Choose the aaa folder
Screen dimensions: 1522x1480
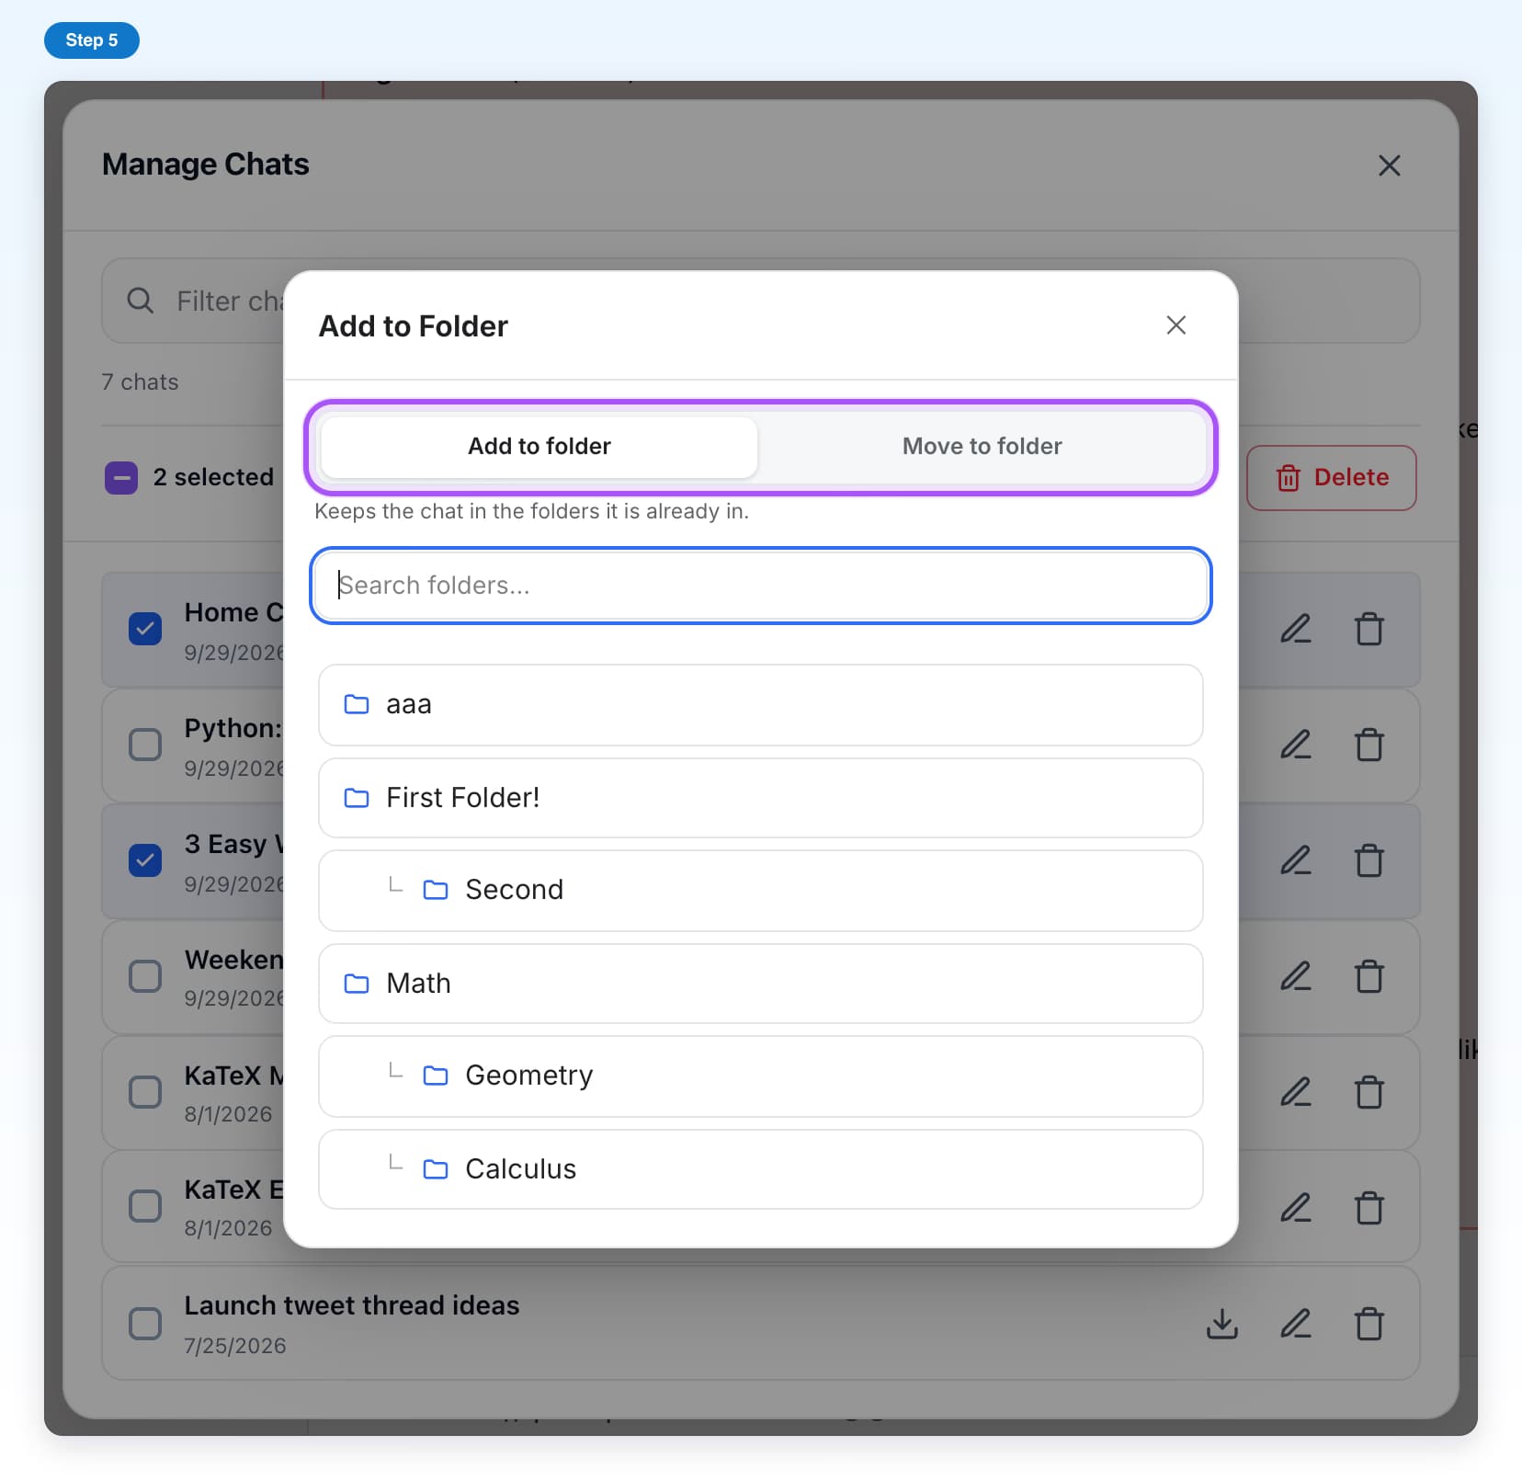tap(761, 705)
